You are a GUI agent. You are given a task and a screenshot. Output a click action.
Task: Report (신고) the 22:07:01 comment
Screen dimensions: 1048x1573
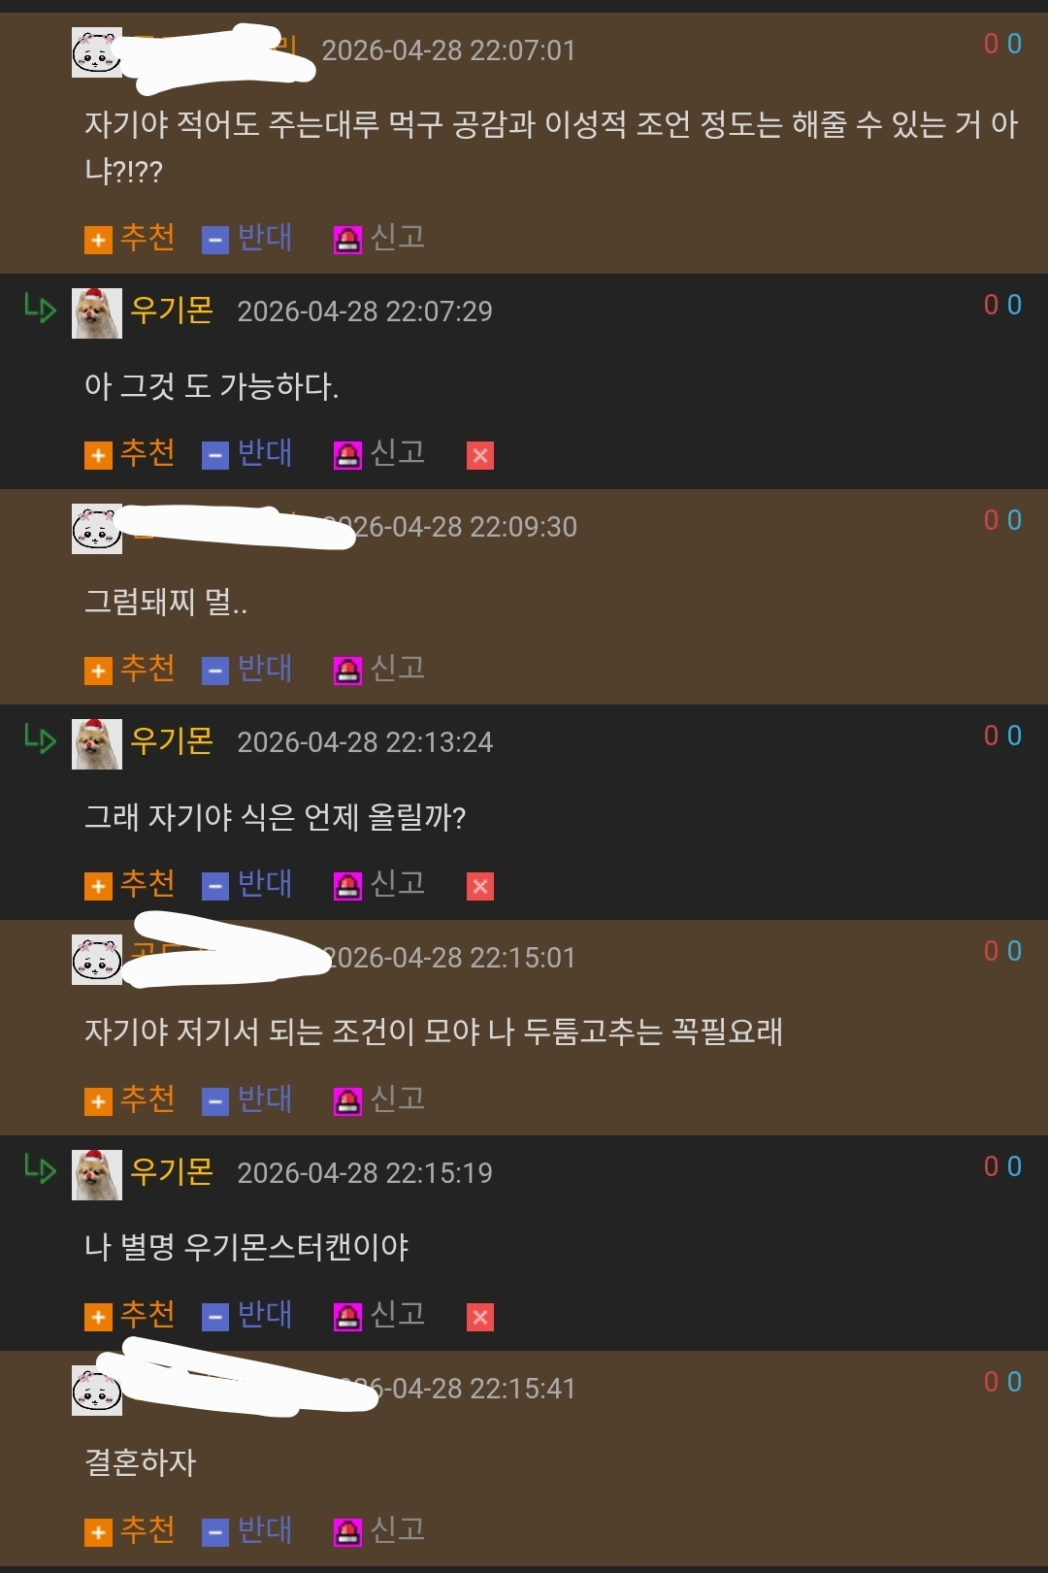click(379, 238)
